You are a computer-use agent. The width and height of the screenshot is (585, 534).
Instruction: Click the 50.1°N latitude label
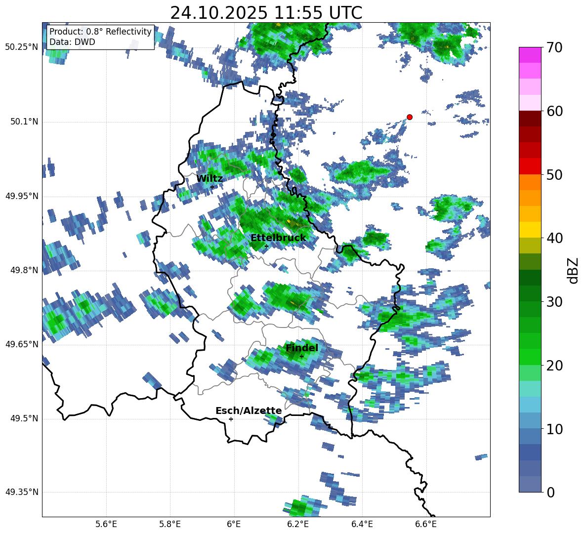pos(24,122)
